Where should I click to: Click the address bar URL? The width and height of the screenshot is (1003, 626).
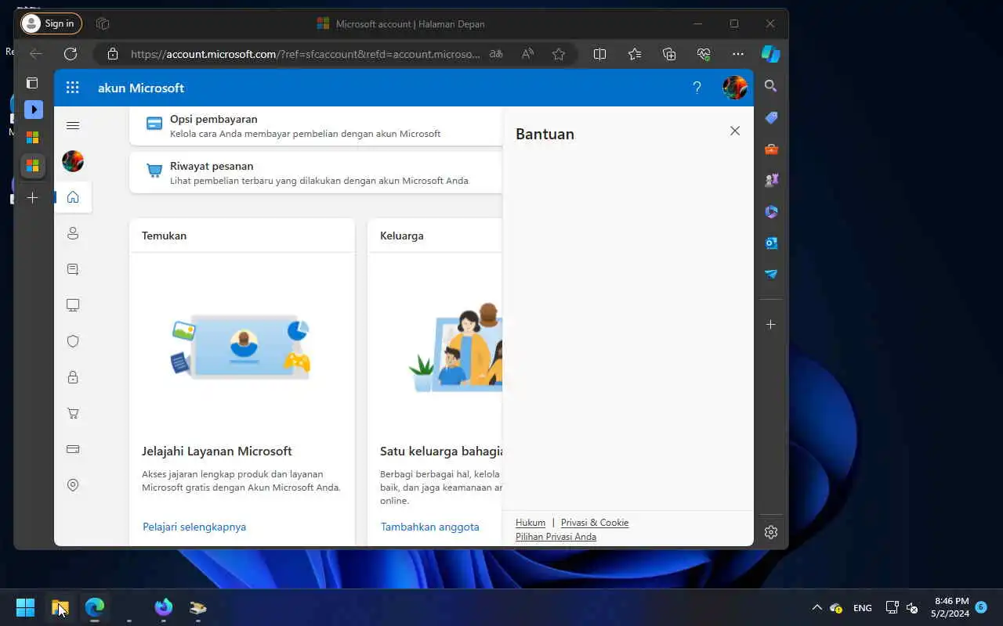306,54
